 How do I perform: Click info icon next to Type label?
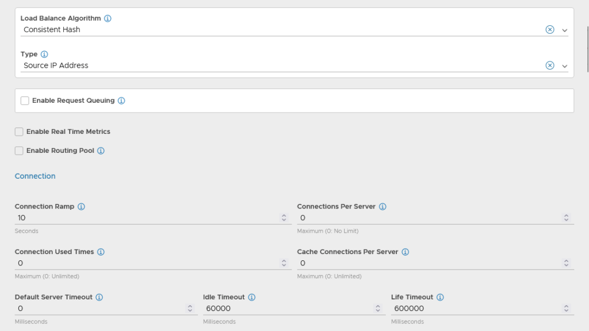[x=44, y=55]
